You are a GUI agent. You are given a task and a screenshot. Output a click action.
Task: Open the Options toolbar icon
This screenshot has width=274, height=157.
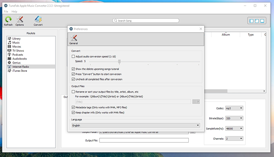[x=20, y=19]
